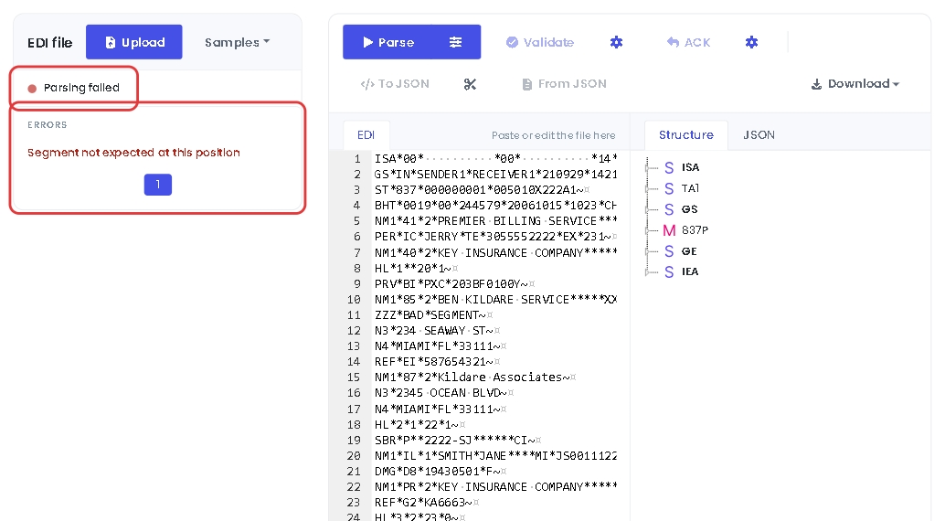The height and width of the screenshot is (521, 945).
Task: Open Validate settings gear
Action: [616, 42]
